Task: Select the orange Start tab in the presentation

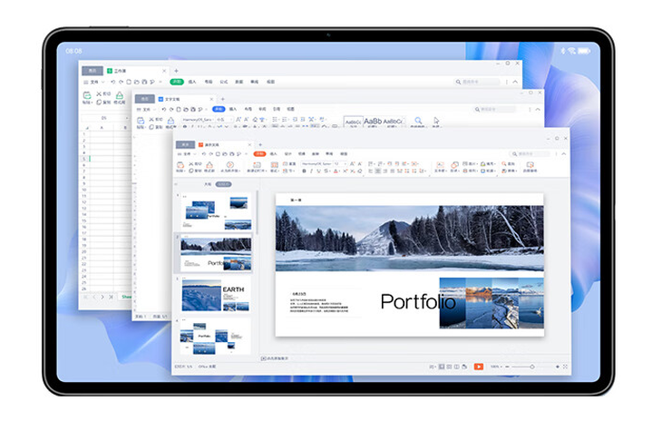Action: pos(259,153)
